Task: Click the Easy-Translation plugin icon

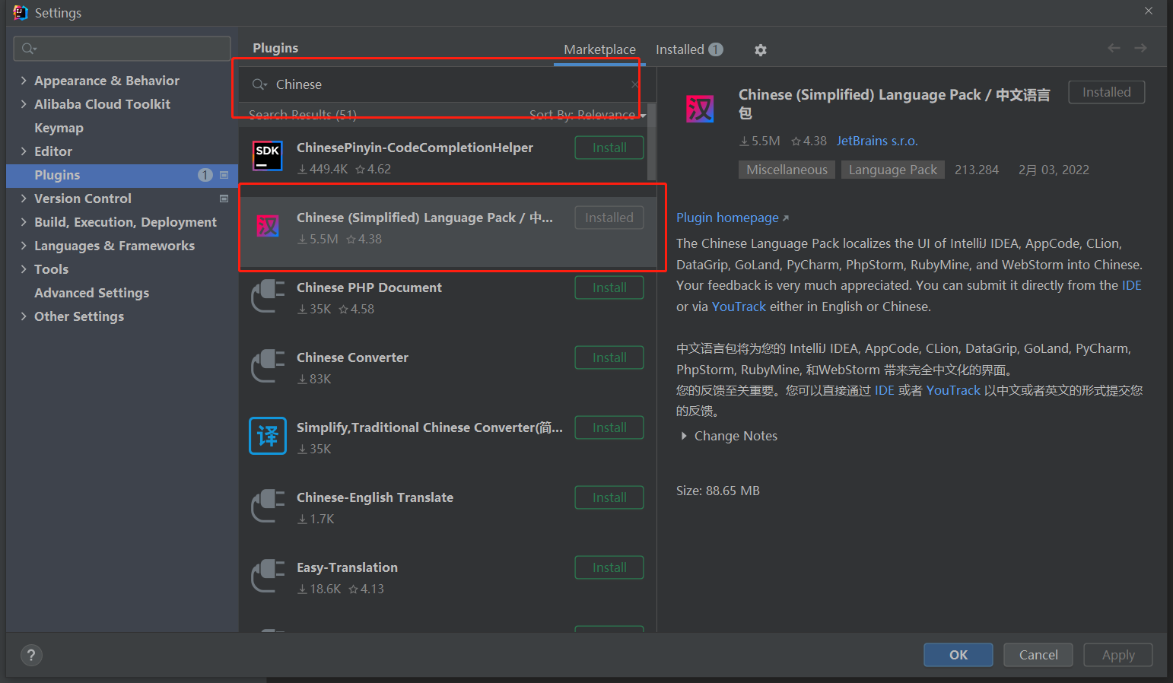Action: [267, 576]
